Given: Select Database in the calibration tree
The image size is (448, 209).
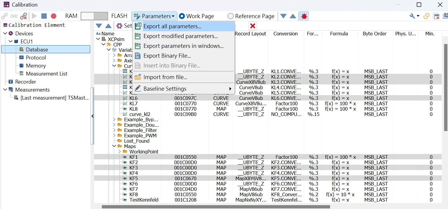Looking at the screenshot, I should (46, 49).
